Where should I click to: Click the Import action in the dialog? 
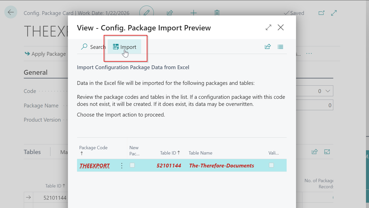(x=124, y=47)
